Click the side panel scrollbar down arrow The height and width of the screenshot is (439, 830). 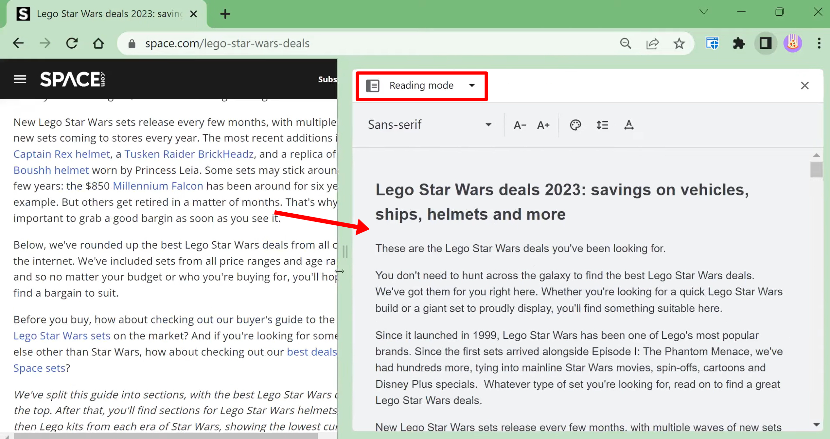click(816, 425)
